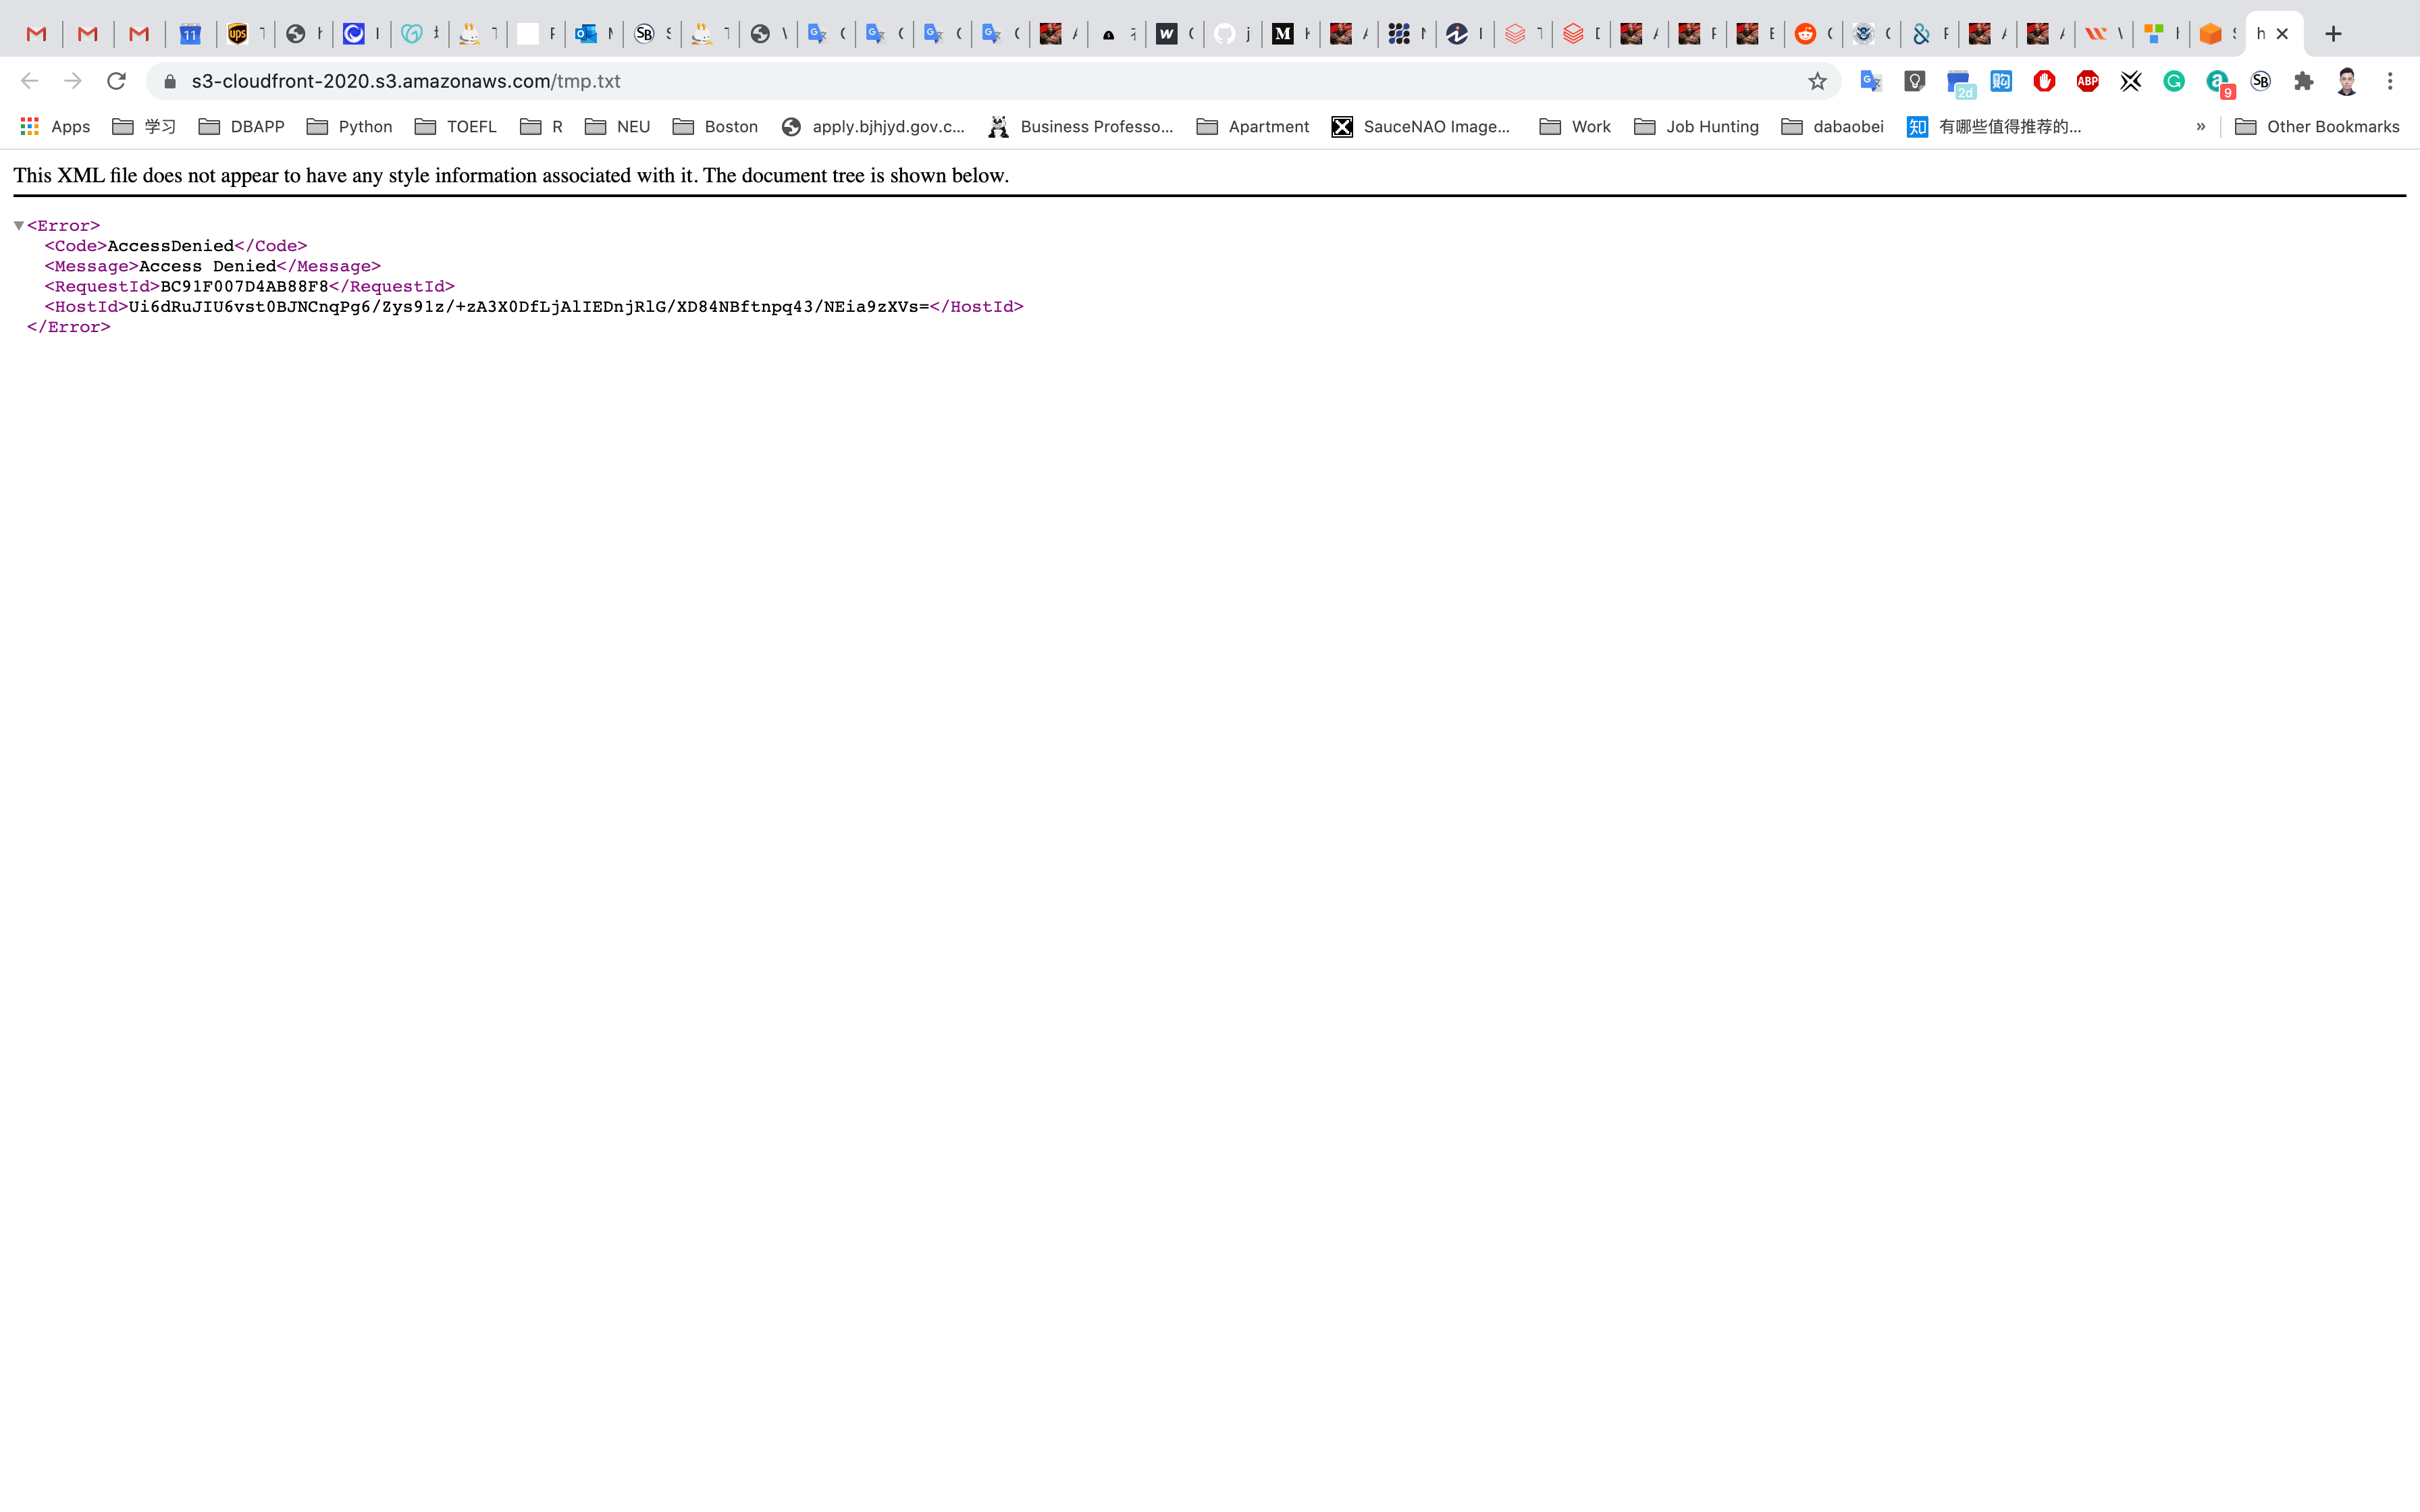Open the AdBlock Plus (ABP) extension
This screenshot has width=2420, height=1512.
click(x=2087, y=81)
